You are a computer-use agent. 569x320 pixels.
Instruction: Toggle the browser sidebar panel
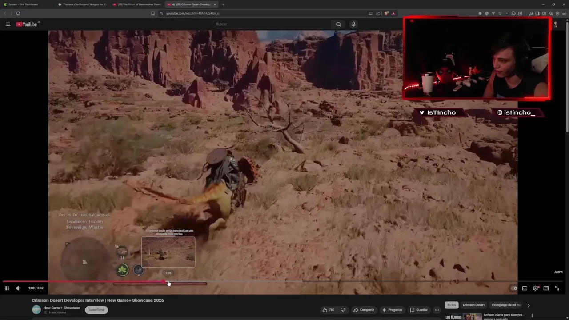pyautogui.click(x=537, y=13)
